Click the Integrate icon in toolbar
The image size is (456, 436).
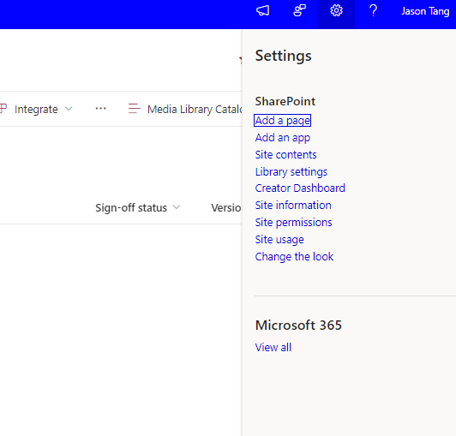tap(3, 109)
